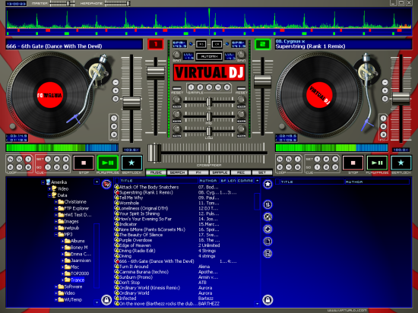This screenshot has height=313, width=418.
Task: Expand the Software folder
Action: coord(56,287)
